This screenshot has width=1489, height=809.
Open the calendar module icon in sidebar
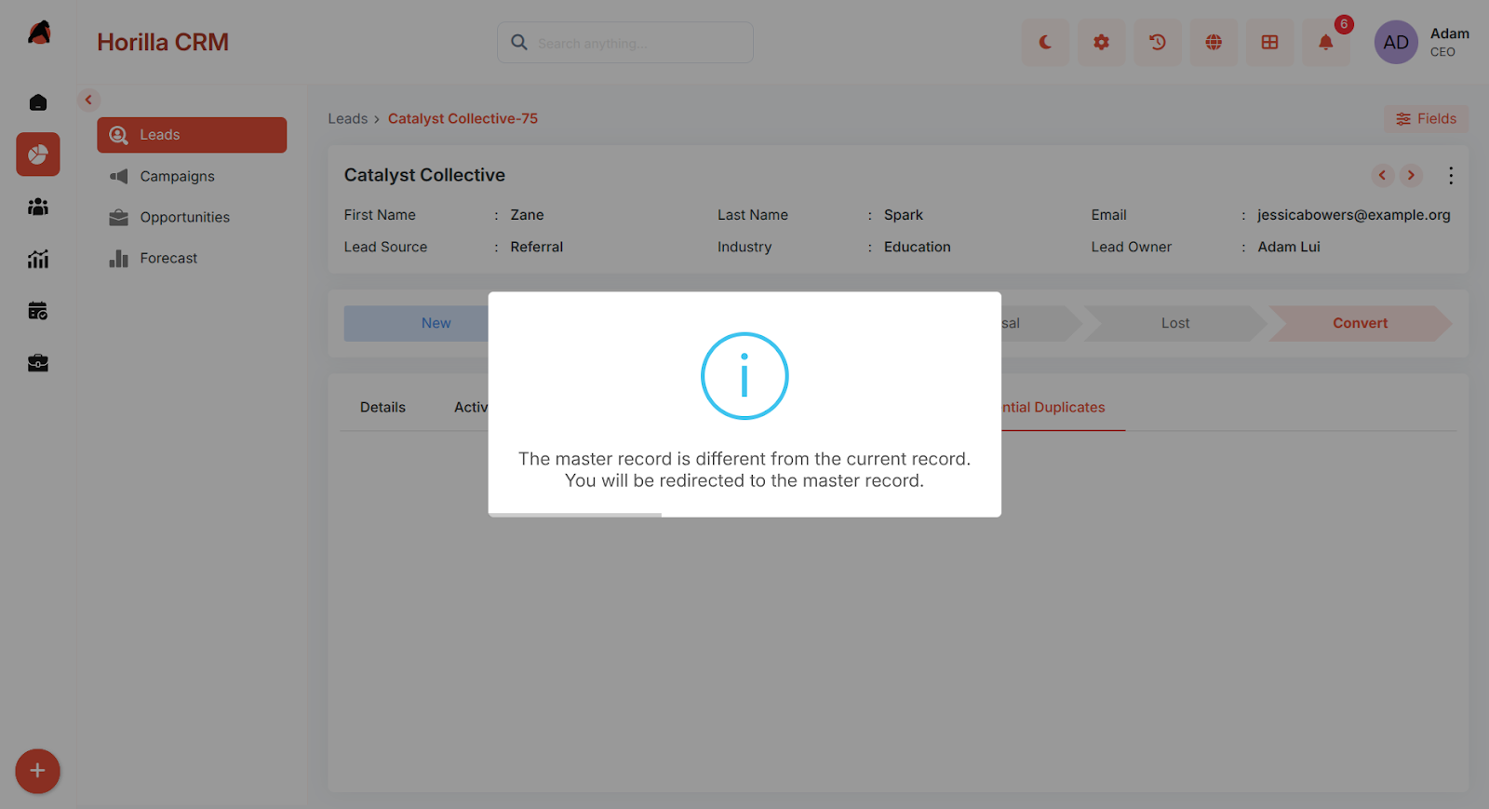[x=38, y=311]
